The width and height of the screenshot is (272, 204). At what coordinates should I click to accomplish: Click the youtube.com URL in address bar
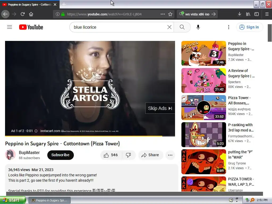pos(104,14)
